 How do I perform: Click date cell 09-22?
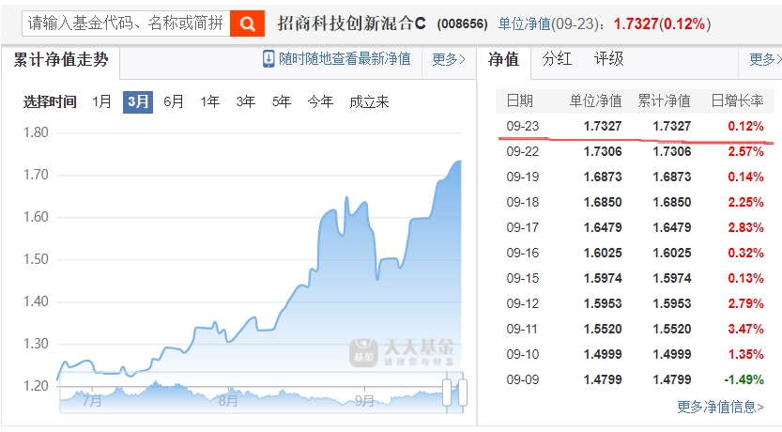pyautogui.click(x=523, y=151)
